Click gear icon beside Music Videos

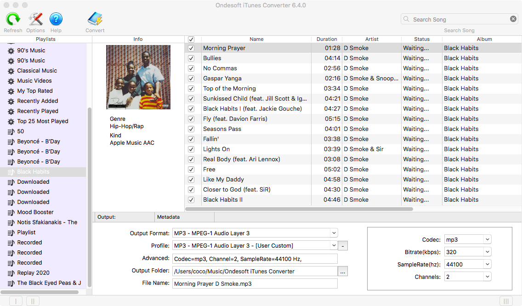tap(11, 81)
